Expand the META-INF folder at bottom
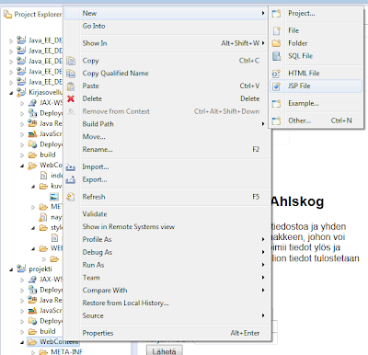368x355 pixels. [x=33, y=352]
